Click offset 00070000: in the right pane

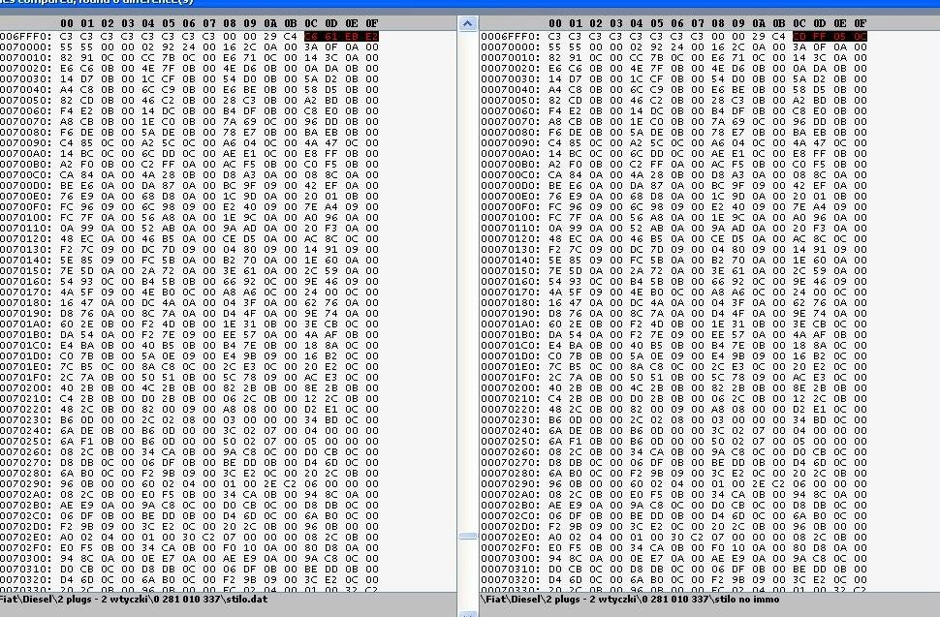click(x=510, y=46)
